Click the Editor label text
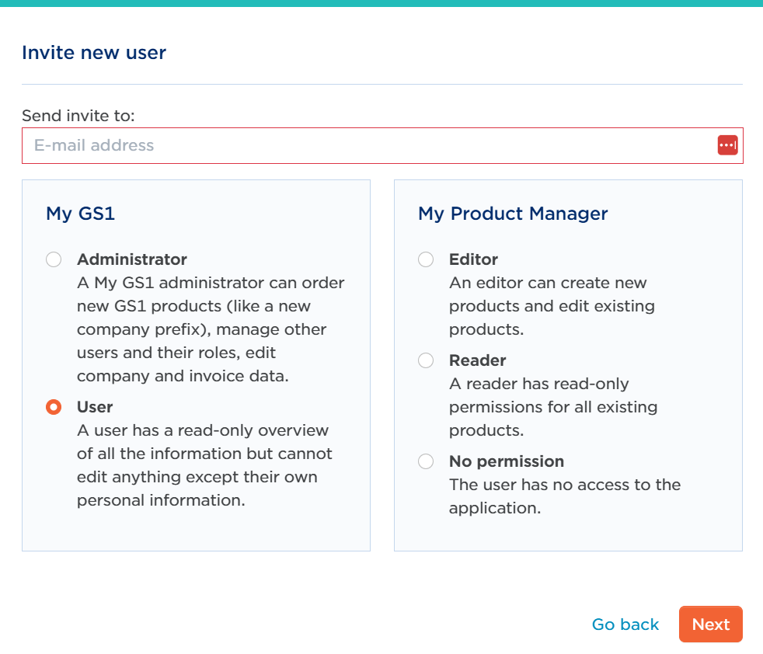The image size is (763, 654). pos(473,259)
